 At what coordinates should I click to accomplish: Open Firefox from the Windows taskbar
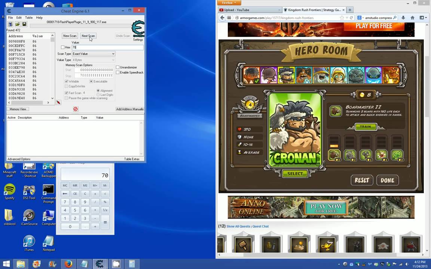click(x=68, y=264)
